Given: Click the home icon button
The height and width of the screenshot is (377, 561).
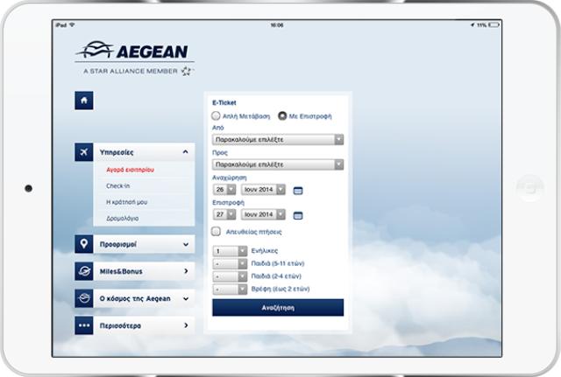Looking at the screenshot, I should tap(84, 101).
